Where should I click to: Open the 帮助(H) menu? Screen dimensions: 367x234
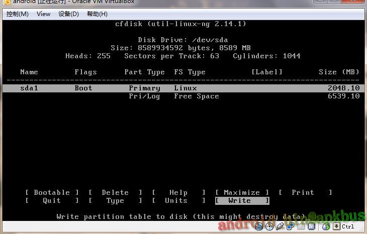pos(97,14)
